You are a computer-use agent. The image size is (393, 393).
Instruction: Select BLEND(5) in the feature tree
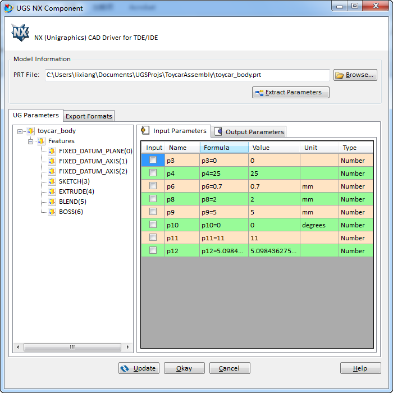pyautogui.click(x=72, y=202)
